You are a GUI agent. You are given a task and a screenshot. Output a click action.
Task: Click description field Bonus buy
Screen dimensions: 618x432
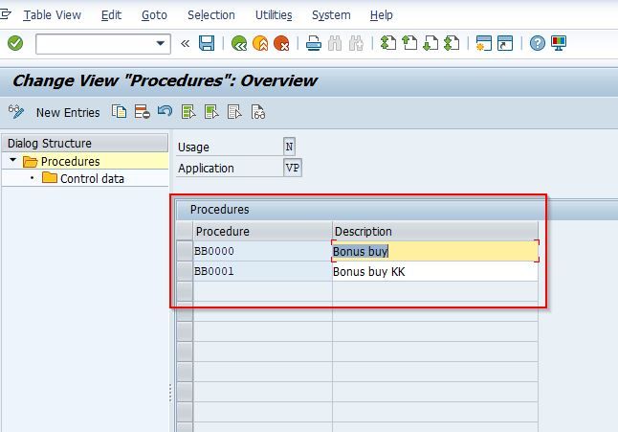pos(435,251)
